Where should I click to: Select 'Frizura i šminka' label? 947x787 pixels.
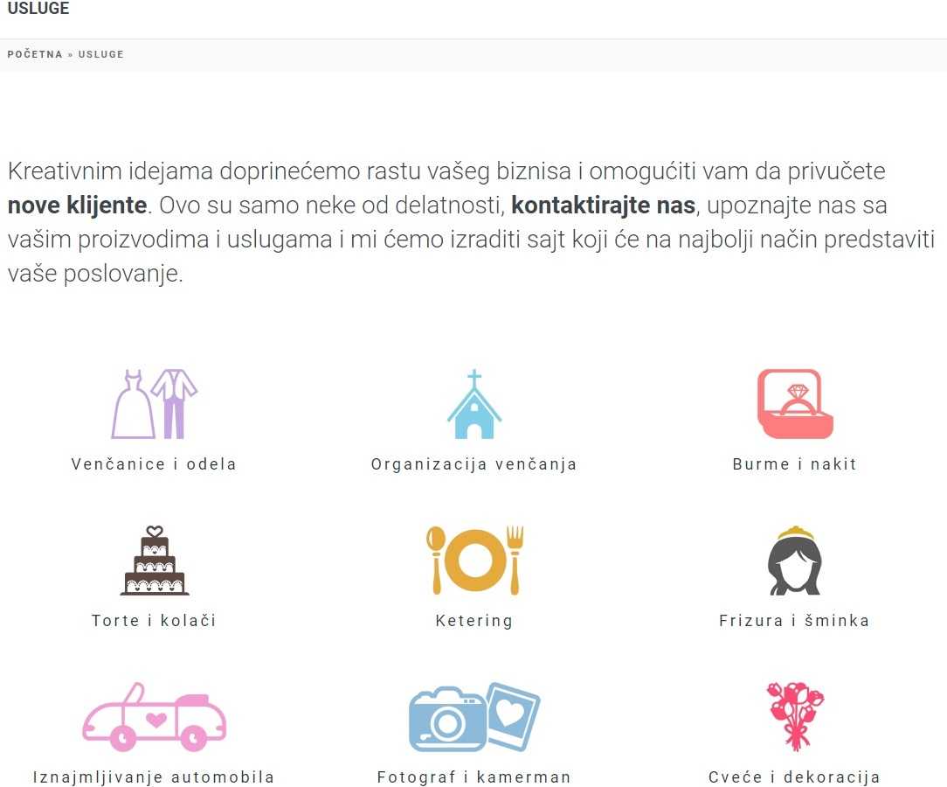click(794, 621)
